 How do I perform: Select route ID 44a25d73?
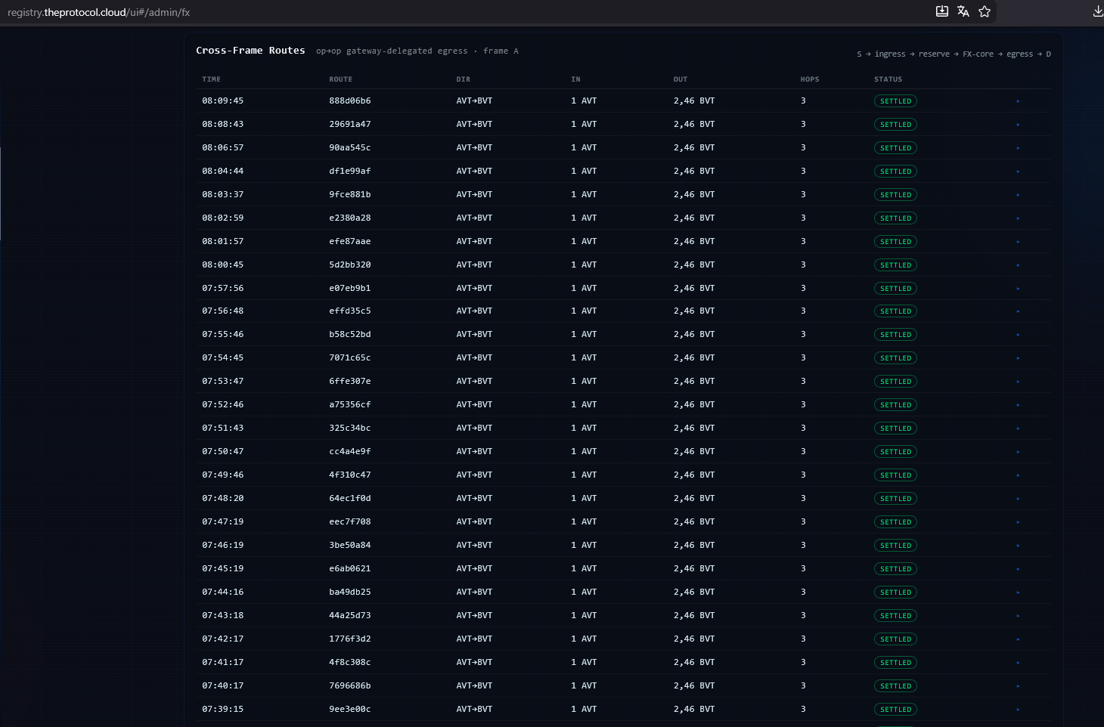[x=350, y=616]
